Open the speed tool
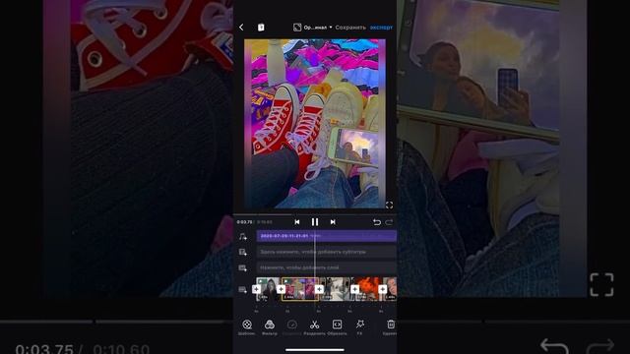The image size is (630, 354). point(291,327)
